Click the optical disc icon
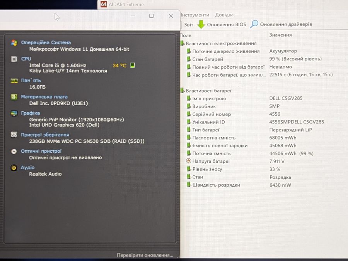This screenshot has height=261, width=348. tap(14, 152)
